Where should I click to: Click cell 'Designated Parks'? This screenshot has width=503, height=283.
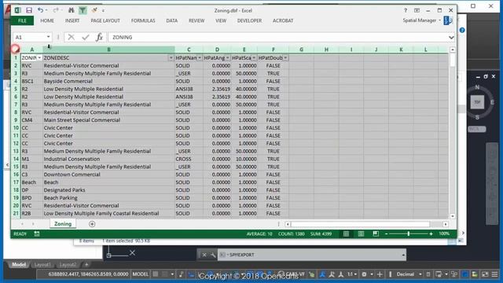tap(108, 190)
